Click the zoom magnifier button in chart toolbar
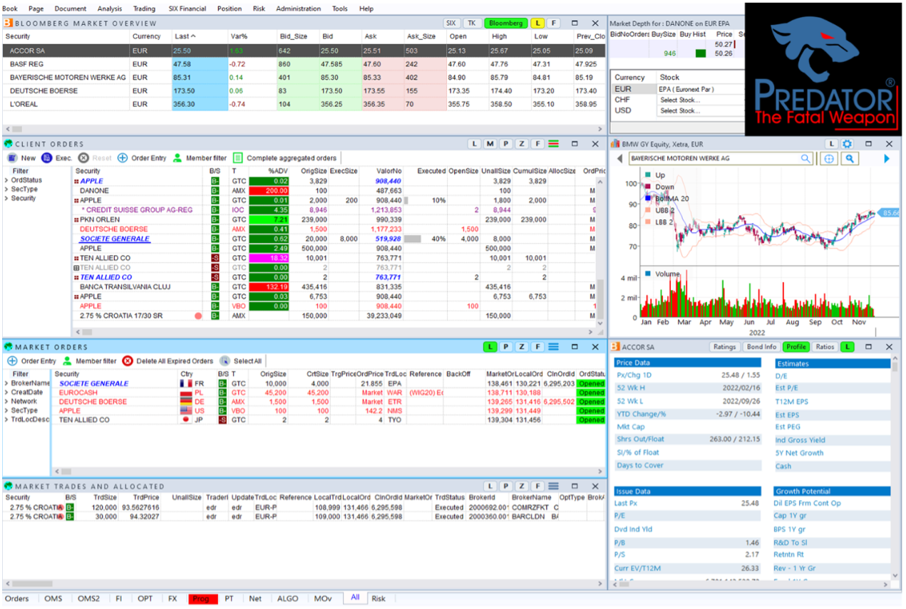Viewport: 906px width, 609px height. point(848,159)
